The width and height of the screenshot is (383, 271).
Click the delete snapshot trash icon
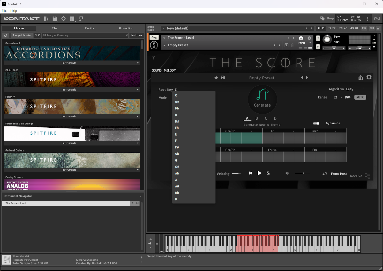click(293, 45)
